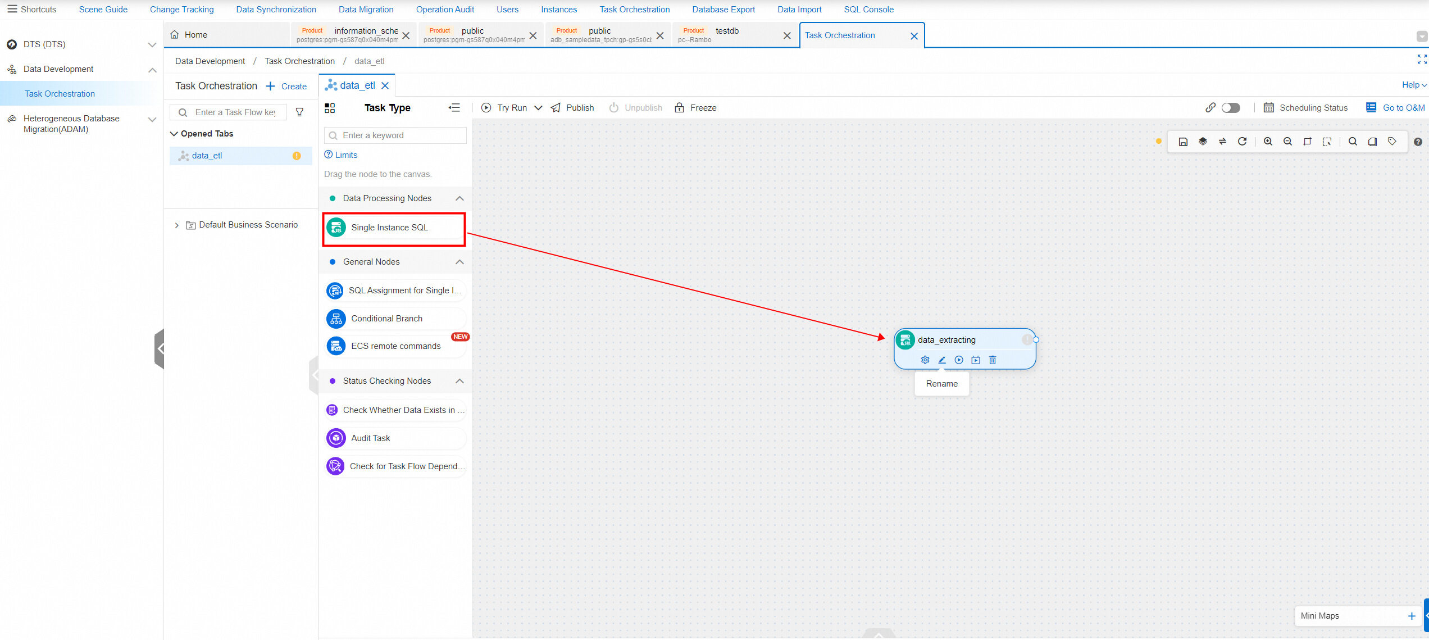1429x640 pixels.
Task: Click the gear icon on data_extracting node
Action: (x=925, y=360)
